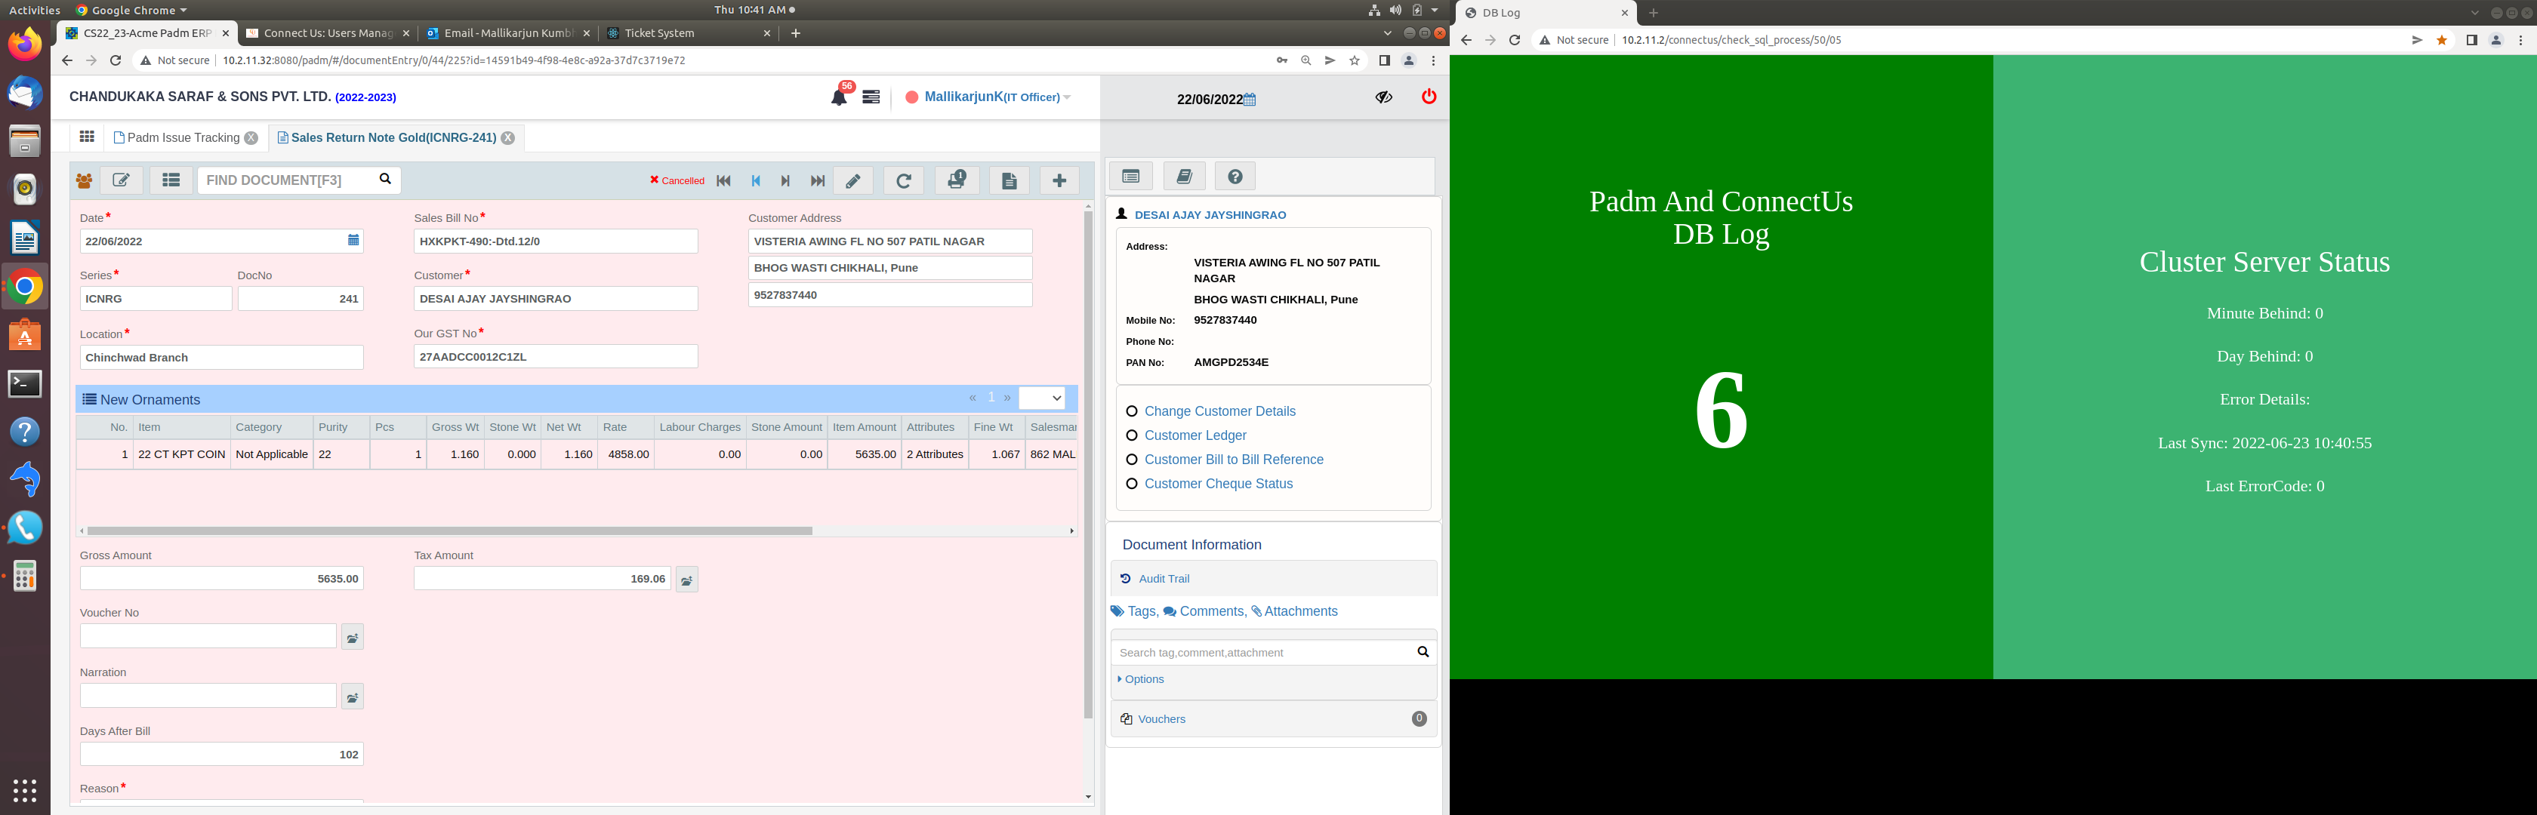Expand the Audit Trail section
The width and height of the screenshot is (2537, 815).
coord(1274,579)
